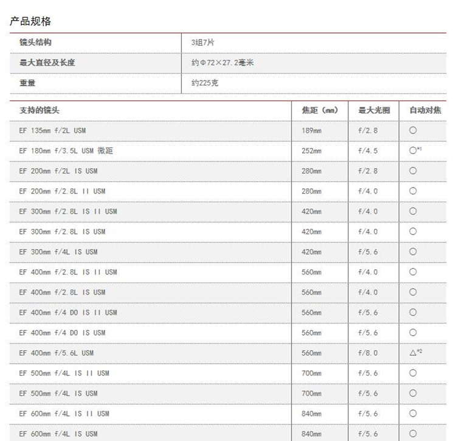Click the f/8.0 maximum aperture cell
This screenshot has width=456, height=441.
(368, 353)
